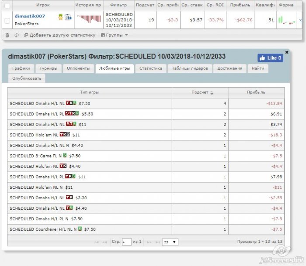306x266 pixels.
Task: Toggle the header select-all checkbox
Action: [x=7, y=6]
